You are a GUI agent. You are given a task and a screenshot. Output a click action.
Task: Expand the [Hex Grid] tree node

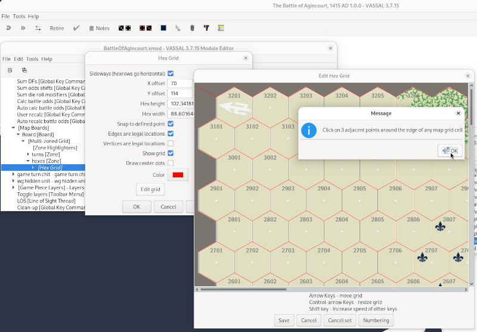33,168
